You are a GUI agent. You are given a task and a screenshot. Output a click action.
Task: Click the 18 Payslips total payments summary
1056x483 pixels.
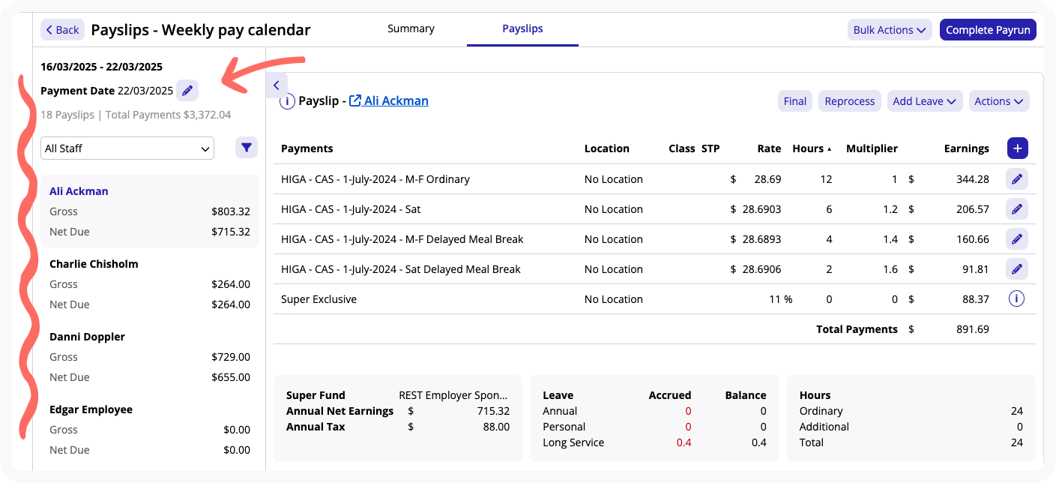click(136, 115)
